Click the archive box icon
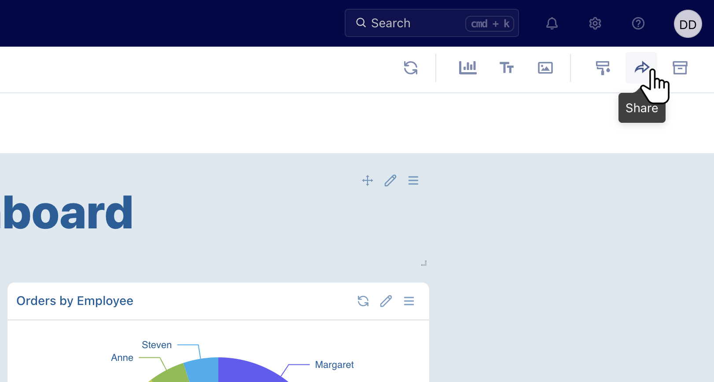 680,68
